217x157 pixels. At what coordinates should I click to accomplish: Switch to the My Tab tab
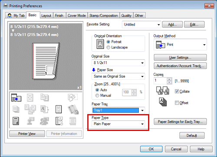click(x=16, y=16)
